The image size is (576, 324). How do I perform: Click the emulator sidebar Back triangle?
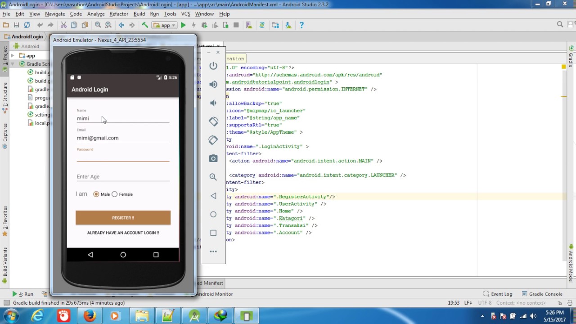pyautogui.click(x=213, y=196)
